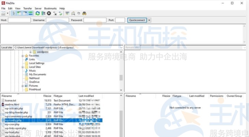249x137 pixels.
Task: Open the View menu
Action: tap(18, 9)
